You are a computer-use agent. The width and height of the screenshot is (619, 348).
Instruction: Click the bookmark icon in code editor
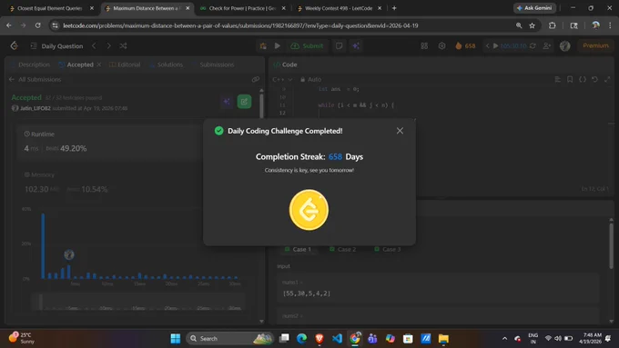[x=570, y=80]
